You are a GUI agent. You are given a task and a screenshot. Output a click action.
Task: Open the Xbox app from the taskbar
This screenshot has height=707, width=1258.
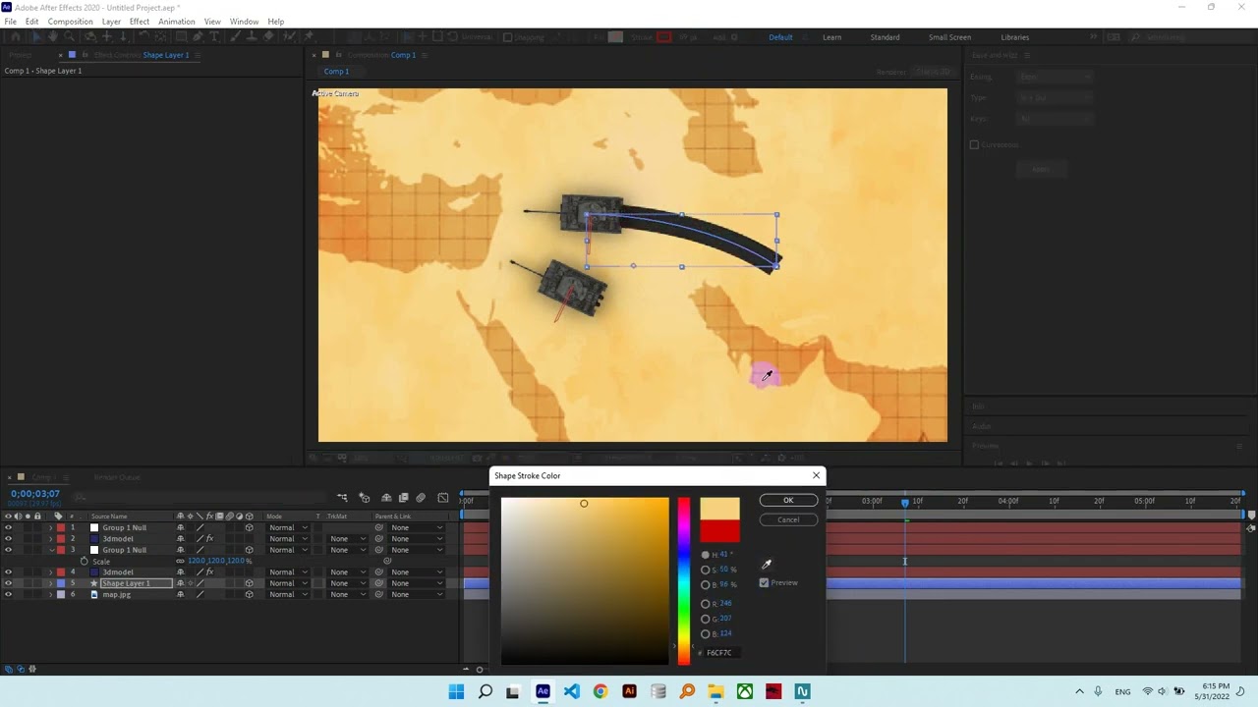coord(745,691)
